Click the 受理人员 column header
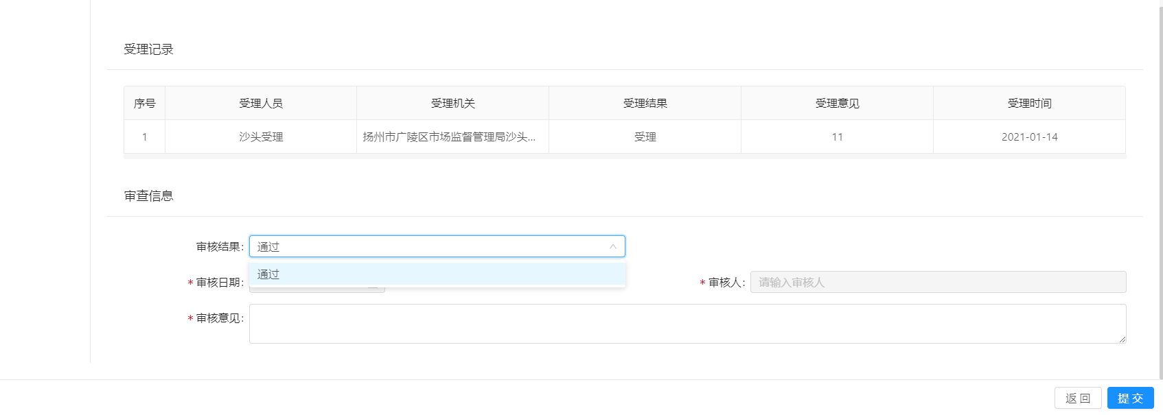The height and width of the screenshot is (415, 1163). (x=261, y=104)
